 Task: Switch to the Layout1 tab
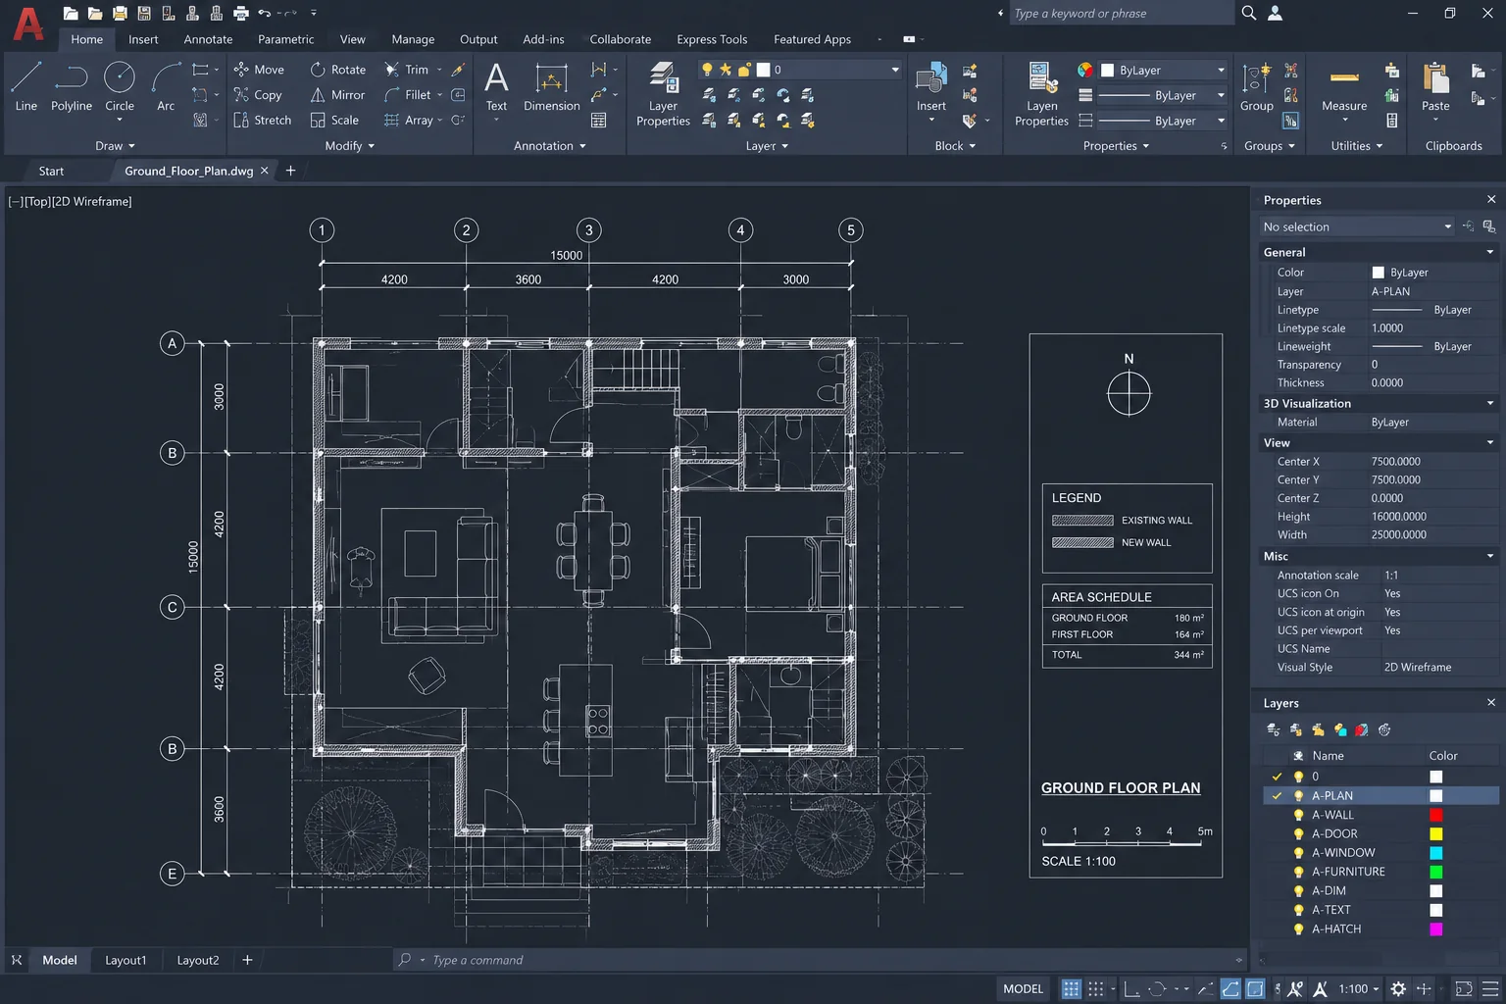[125, 960]
